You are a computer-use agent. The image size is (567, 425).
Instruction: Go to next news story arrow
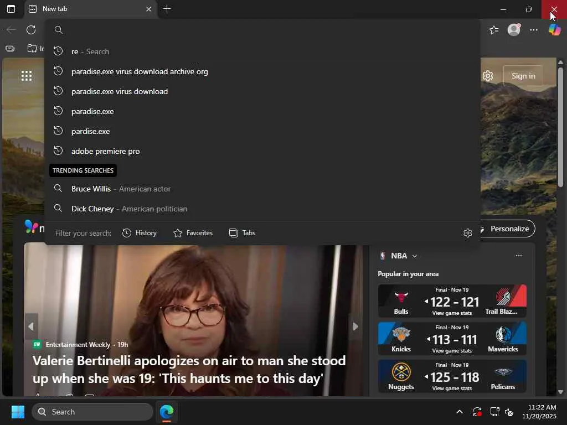coord(355,326)
